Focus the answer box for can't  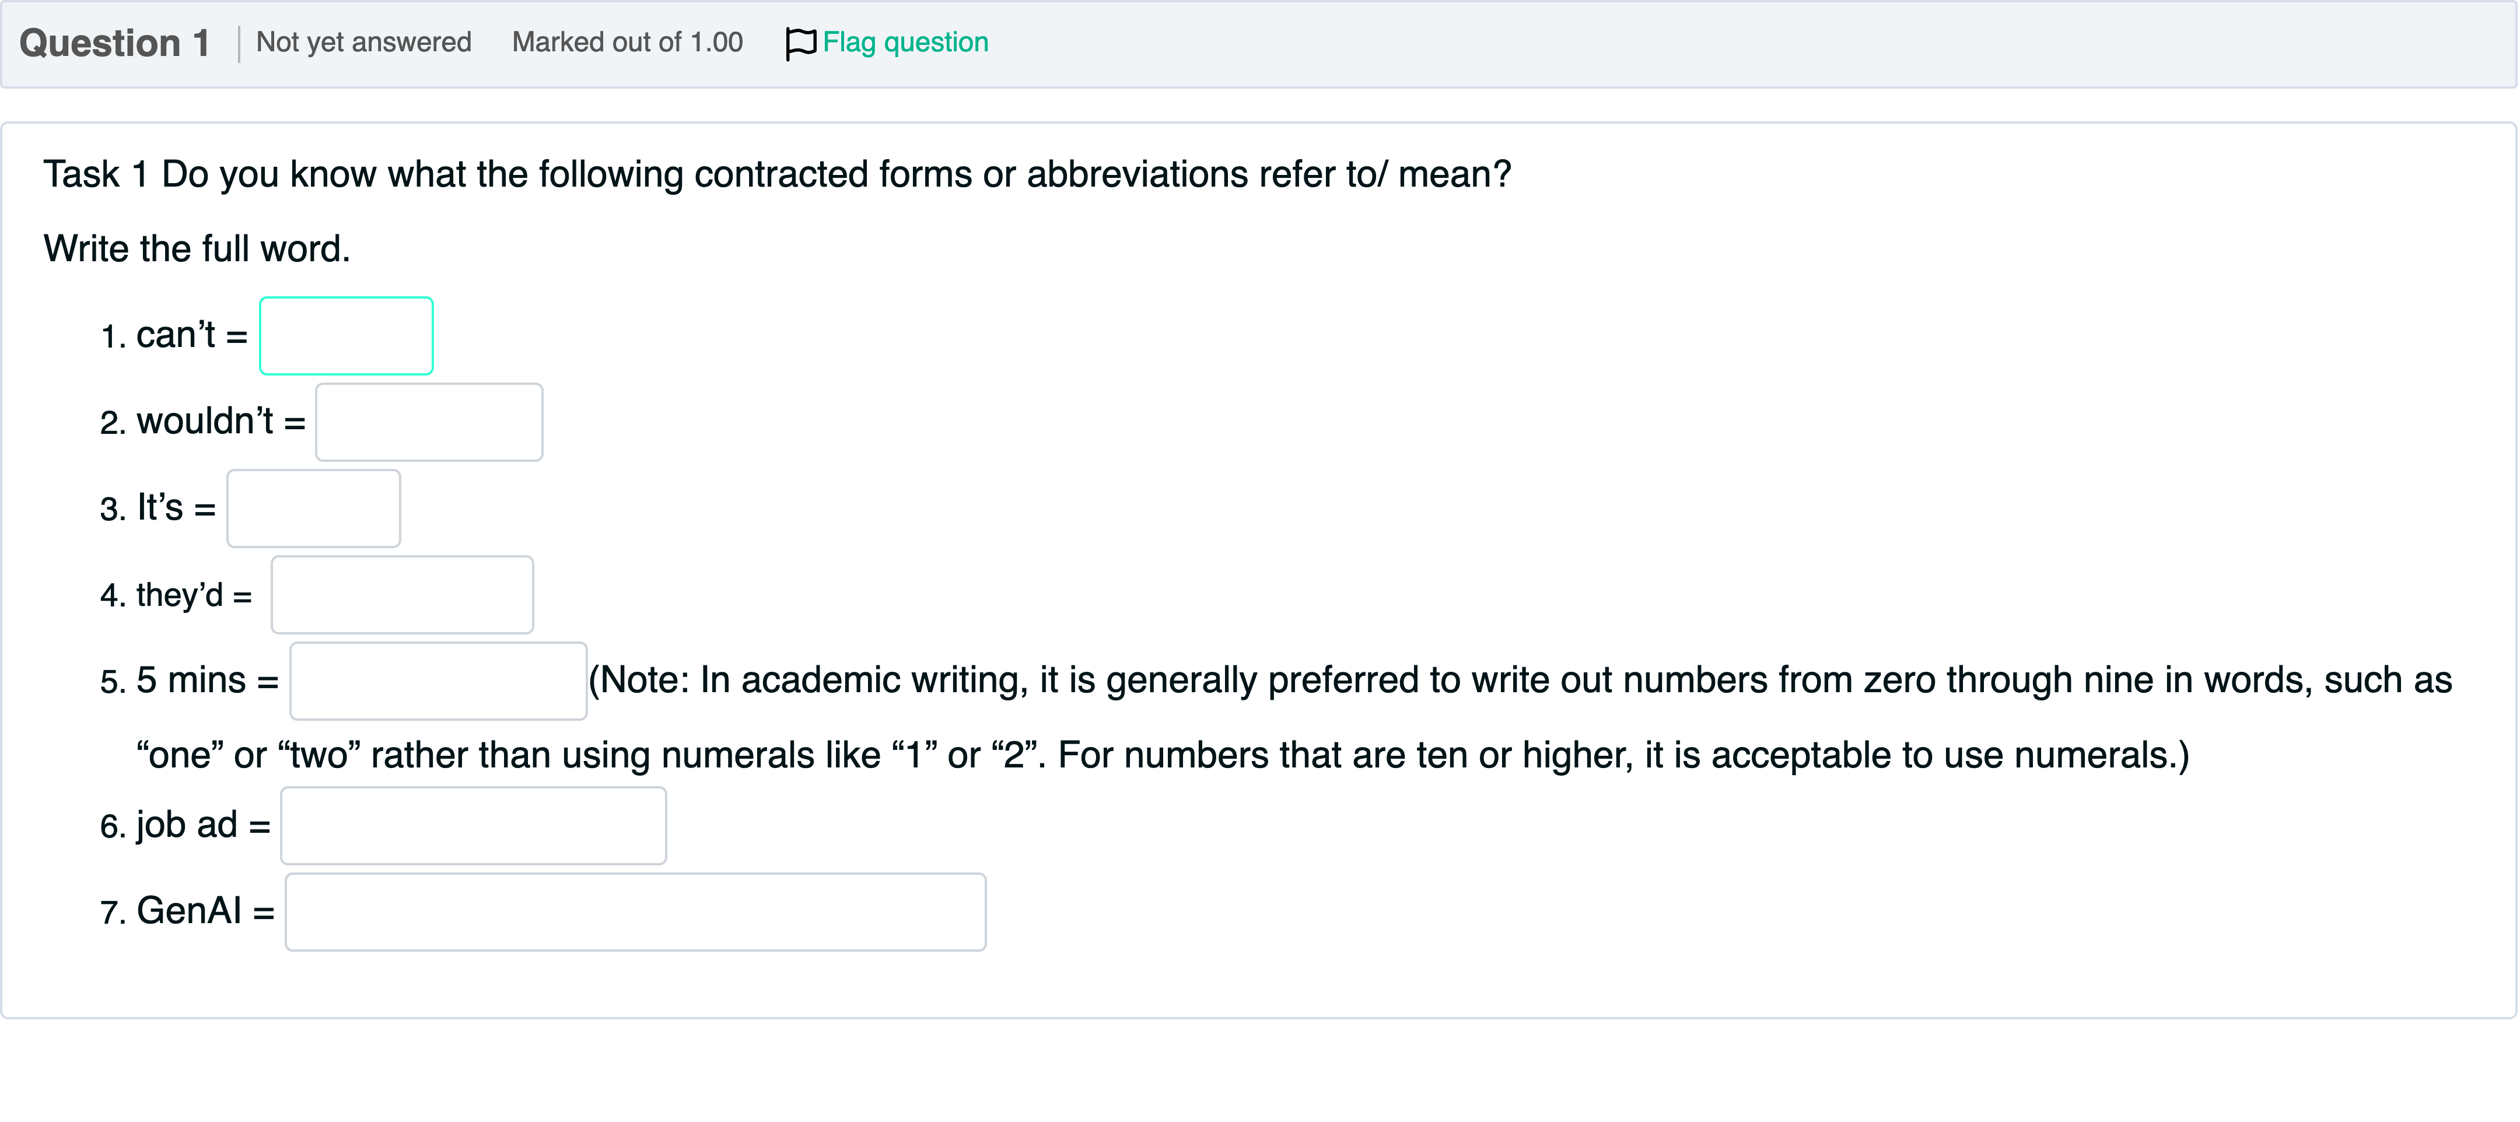[346, 335]
